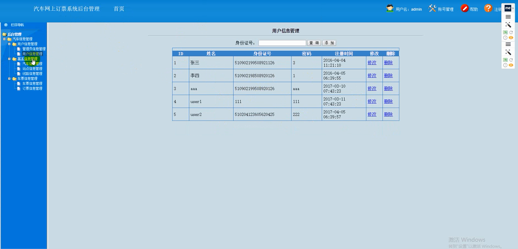This screenshot has height=249, width=518.
Task: Click the page icon beside 管理员信息管理
Action: [x=19, y=49]
